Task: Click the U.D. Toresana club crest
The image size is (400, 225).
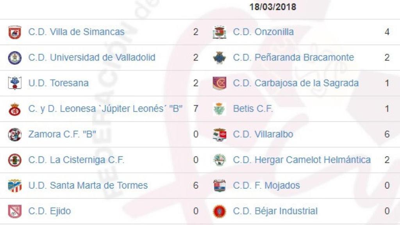Action: [x=14, y=83]
